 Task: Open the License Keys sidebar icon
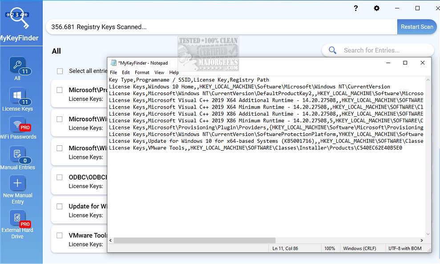coord(17,96)
